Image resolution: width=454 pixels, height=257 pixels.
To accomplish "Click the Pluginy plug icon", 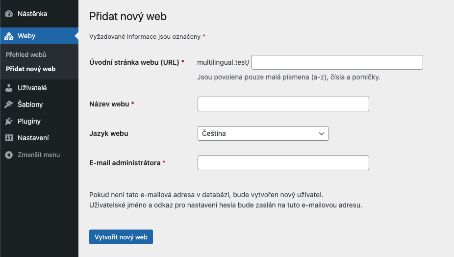I will pyautogui.click(x=9, y=121).
